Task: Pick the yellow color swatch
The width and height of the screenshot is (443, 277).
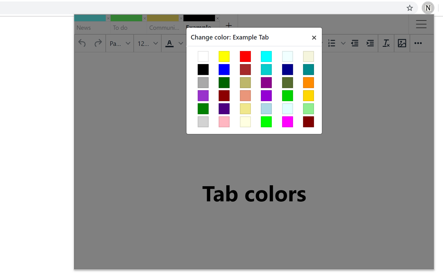Action: (224, 56)
